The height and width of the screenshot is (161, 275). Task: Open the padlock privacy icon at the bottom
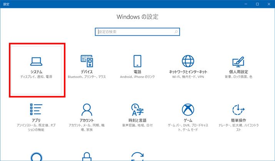point(87,157)
